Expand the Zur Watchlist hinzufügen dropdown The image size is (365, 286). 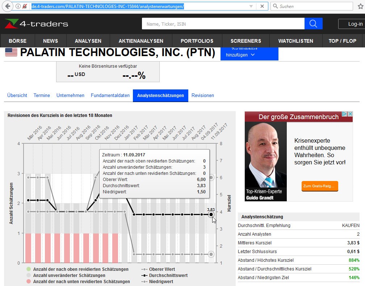[249, 54]
